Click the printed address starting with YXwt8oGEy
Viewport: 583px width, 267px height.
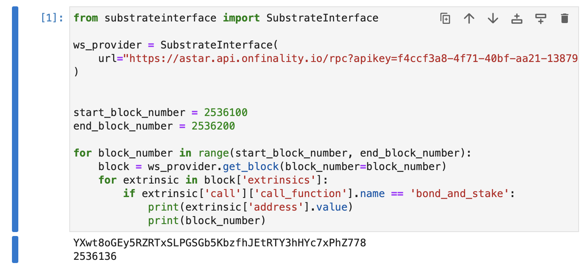pyautogui.click(x=219, y=243)
